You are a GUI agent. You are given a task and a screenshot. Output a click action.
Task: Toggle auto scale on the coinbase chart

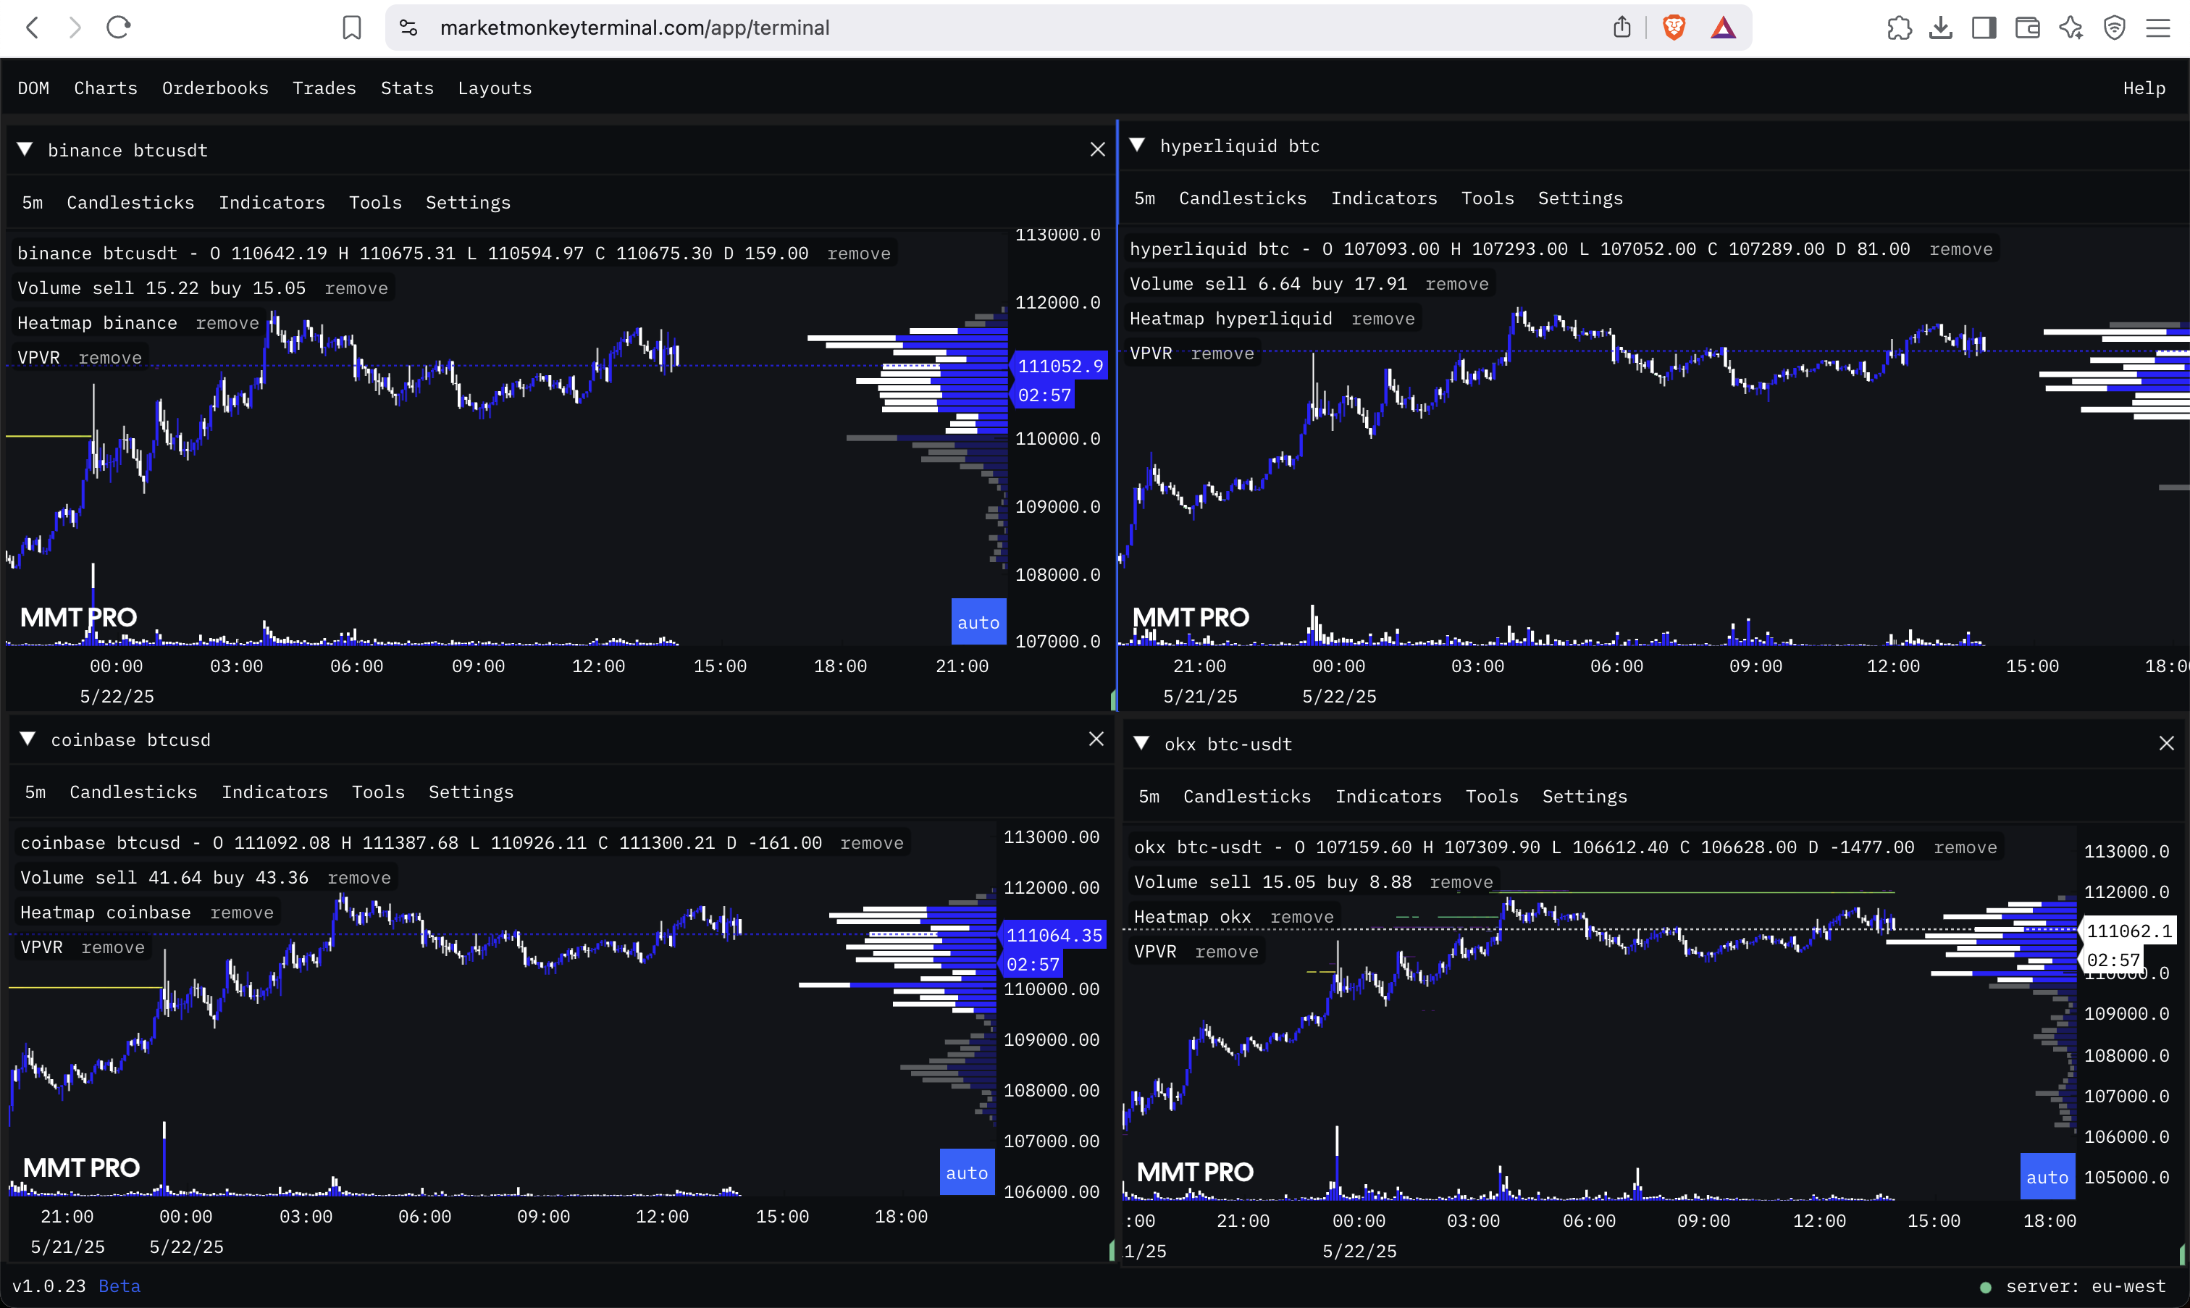(x=967, y=1173)
